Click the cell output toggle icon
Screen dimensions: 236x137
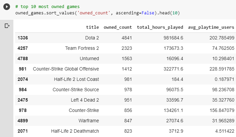coord(7,26)
